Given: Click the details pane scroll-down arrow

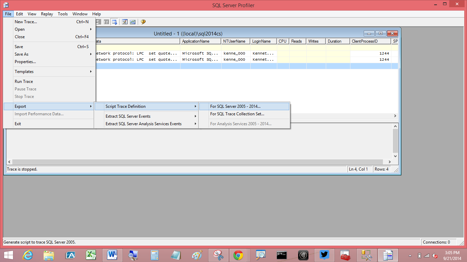Looking at the screenshot, I should [395, 156].
